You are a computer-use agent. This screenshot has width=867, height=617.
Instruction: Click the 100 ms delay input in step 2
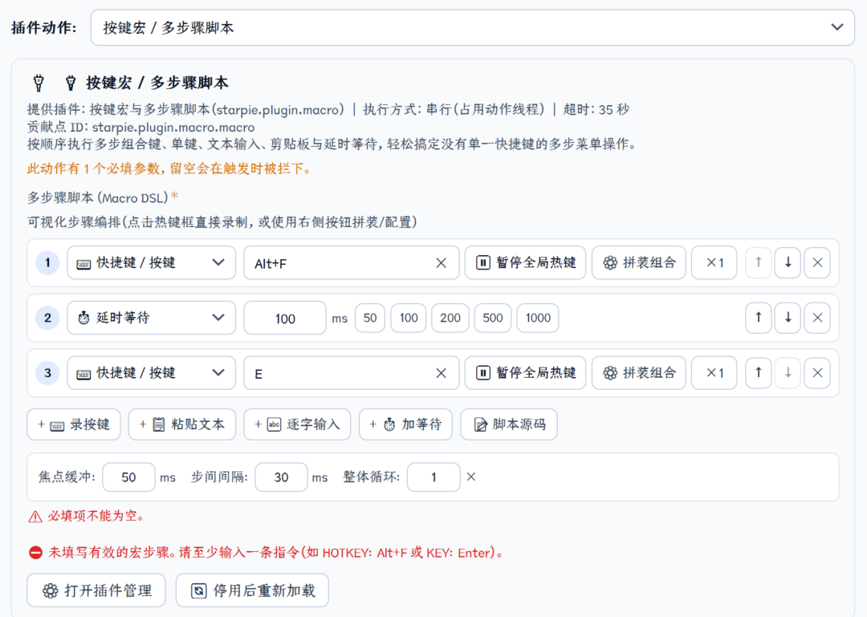[x=285, y=318]
